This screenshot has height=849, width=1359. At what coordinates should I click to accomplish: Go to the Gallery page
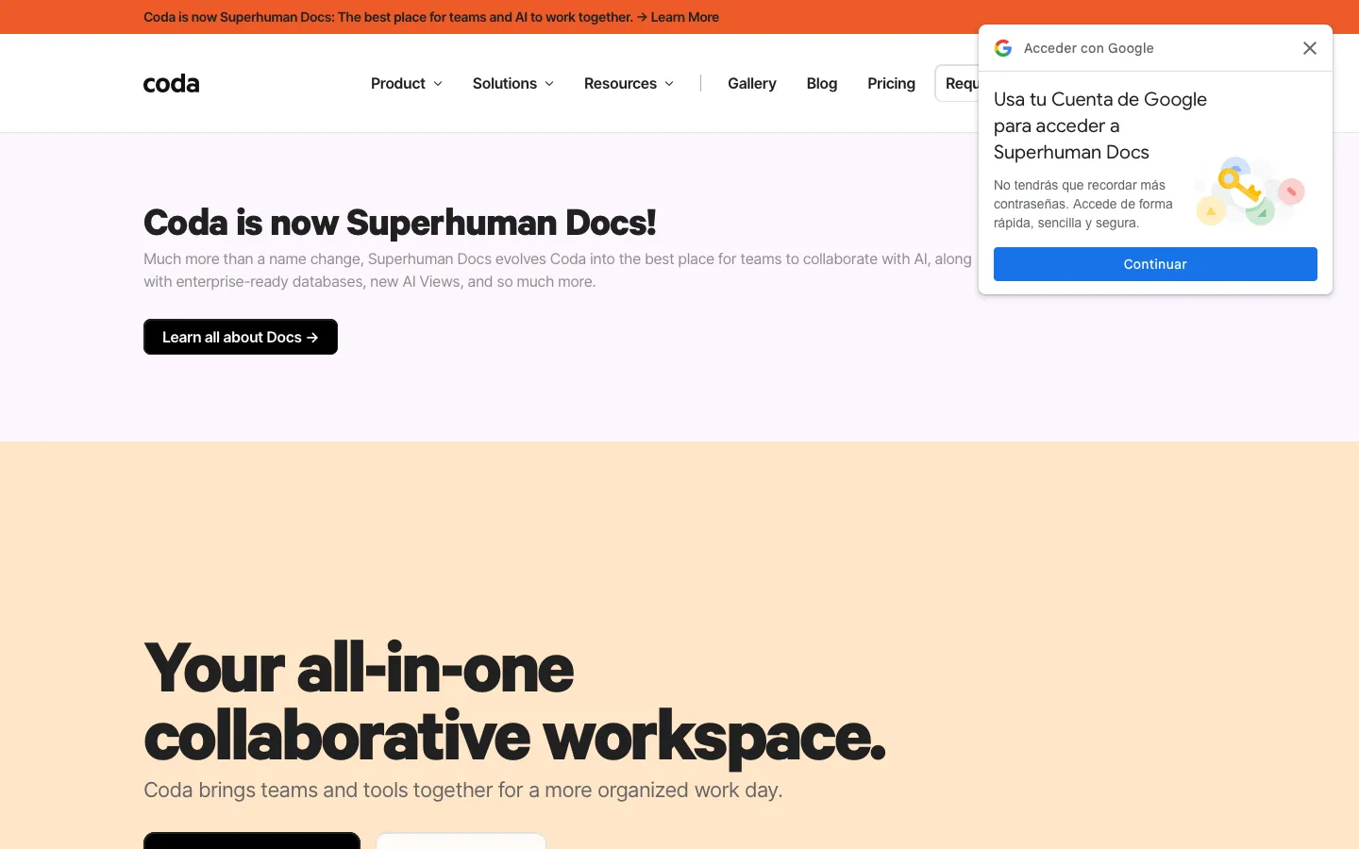pyautogui.click(x=752, y=84)
